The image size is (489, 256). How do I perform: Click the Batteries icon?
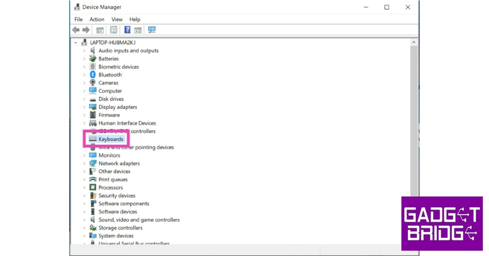point(92,59)
